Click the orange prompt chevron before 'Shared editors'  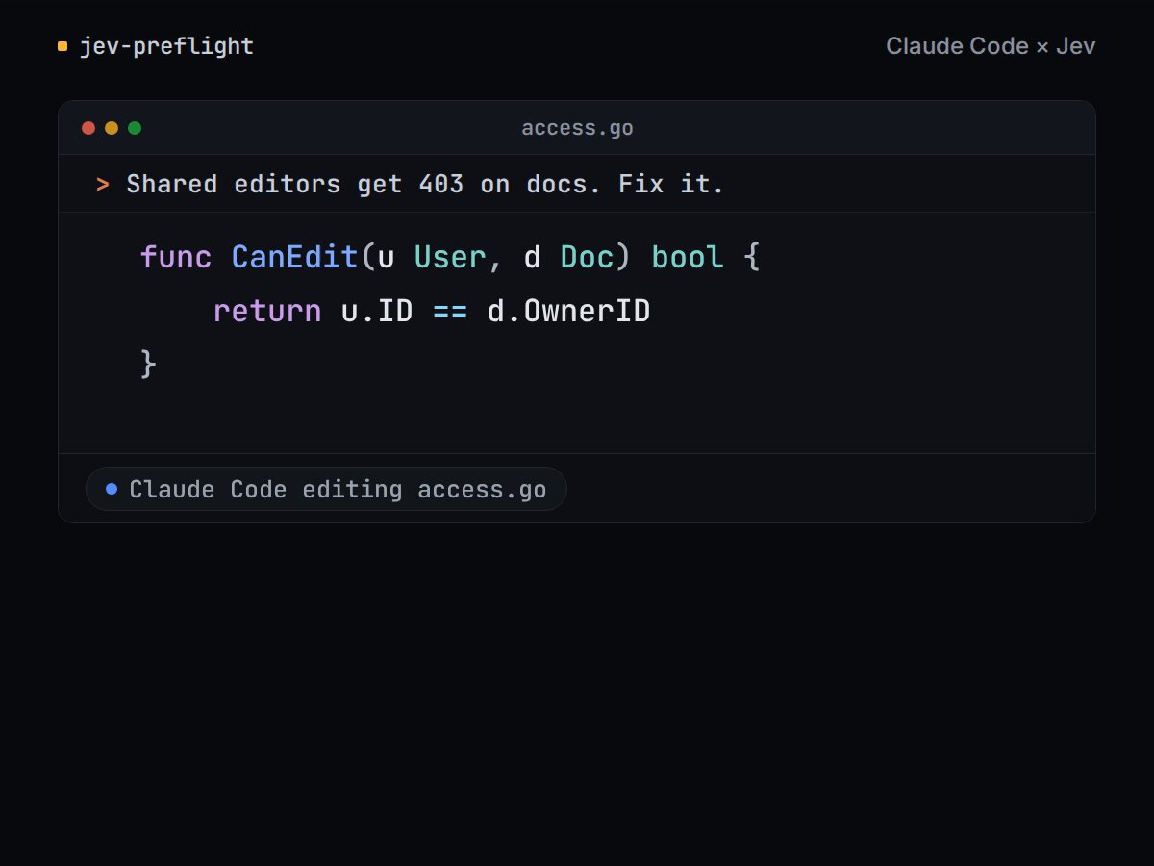point(103,184)
